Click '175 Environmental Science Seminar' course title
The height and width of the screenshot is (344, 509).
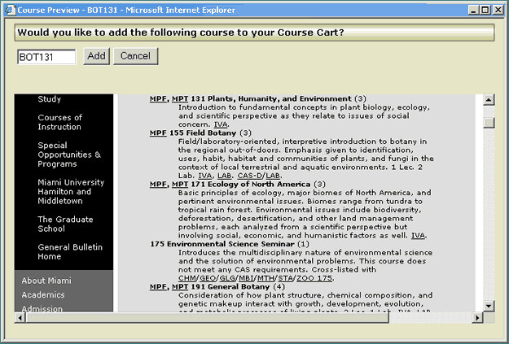(x=222, y=244)
